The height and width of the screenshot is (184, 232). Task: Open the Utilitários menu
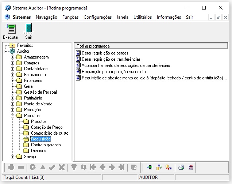(142, 17)
